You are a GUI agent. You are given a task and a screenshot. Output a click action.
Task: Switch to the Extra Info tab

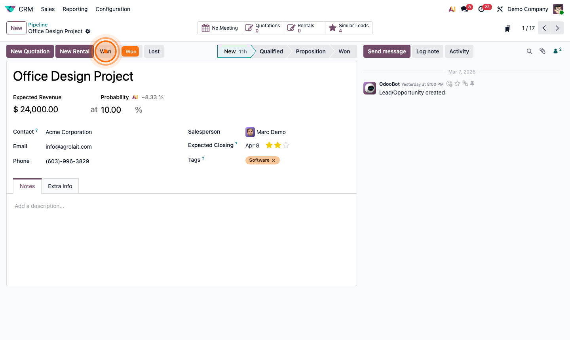click(60, 186)
